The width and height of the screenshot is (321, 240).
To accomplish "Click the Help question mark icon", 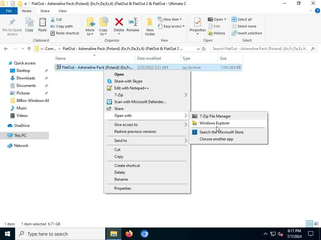I will pos(317,11).
